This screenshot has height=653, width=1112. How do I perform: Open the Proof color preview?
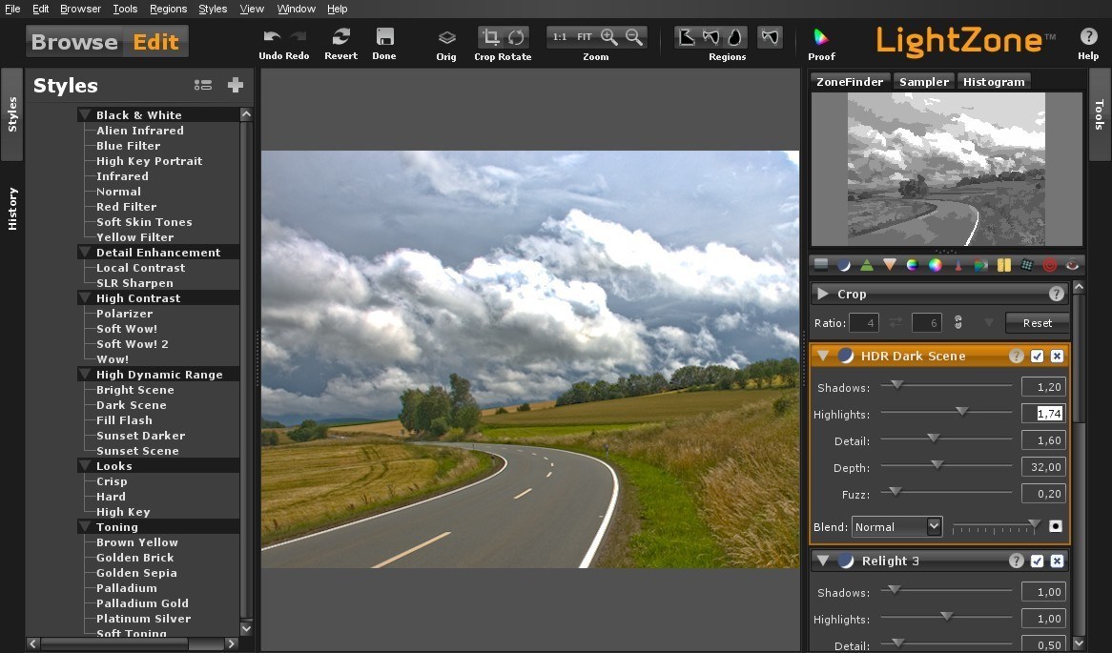[820, 37]
